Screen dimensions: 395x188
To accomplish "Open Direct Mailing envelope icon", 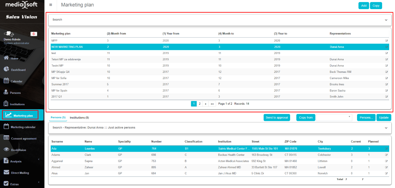I will click(x=6, y=173).
